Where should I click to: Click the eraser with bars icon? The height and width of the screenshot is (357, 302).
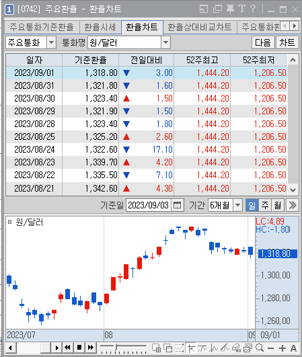(236, 348)
